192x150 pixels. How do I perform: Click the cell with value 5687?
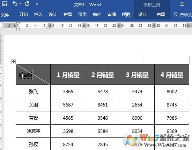(68, 105)
